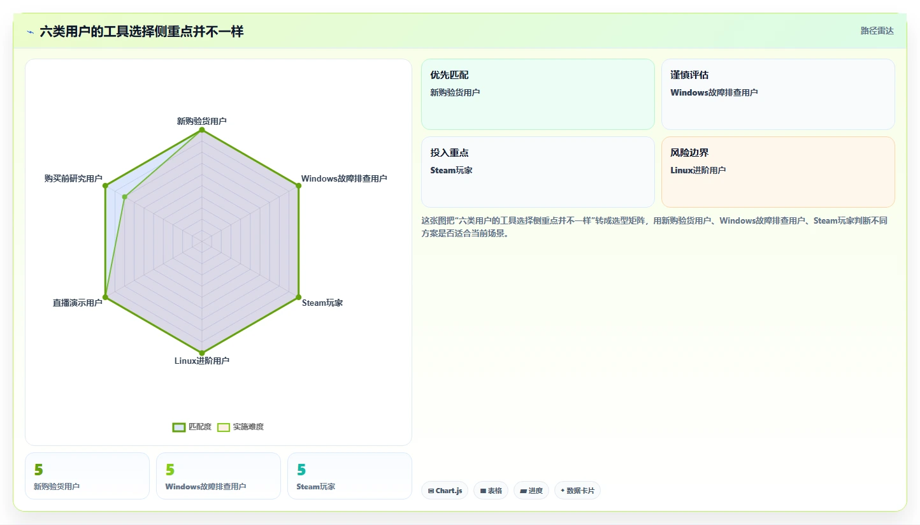
Task: Click the radar data point at the Windows故障排查用户 vertex
Action: (298, 185)
